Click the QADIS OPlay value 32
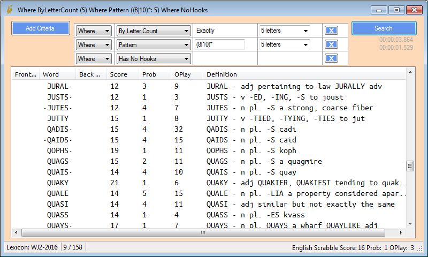The width and height of the screenshot is (428, 257). point(179,129)
